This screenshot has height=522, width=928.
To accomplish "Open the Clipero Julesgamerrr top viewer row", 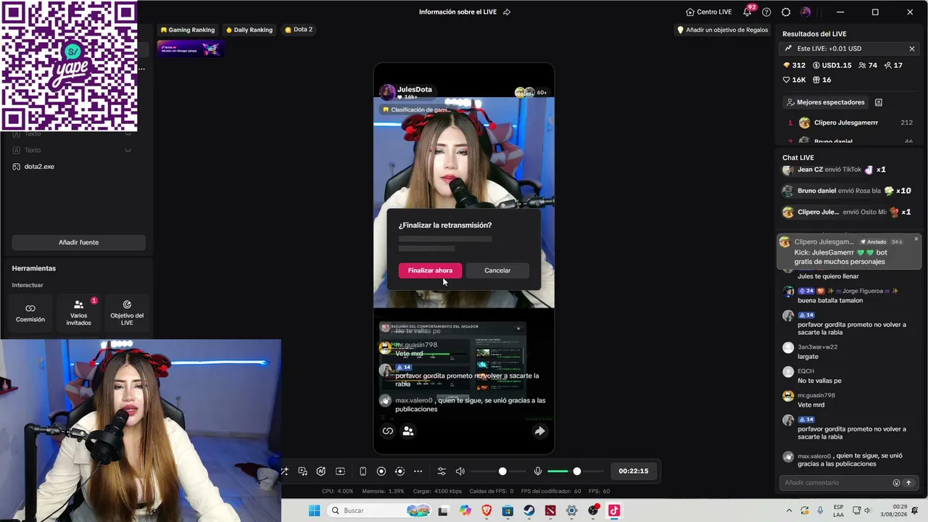I will (850, 123).
